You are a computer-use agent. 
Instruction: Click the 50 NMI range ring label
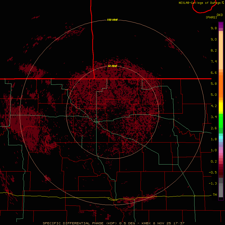[112, 66]
